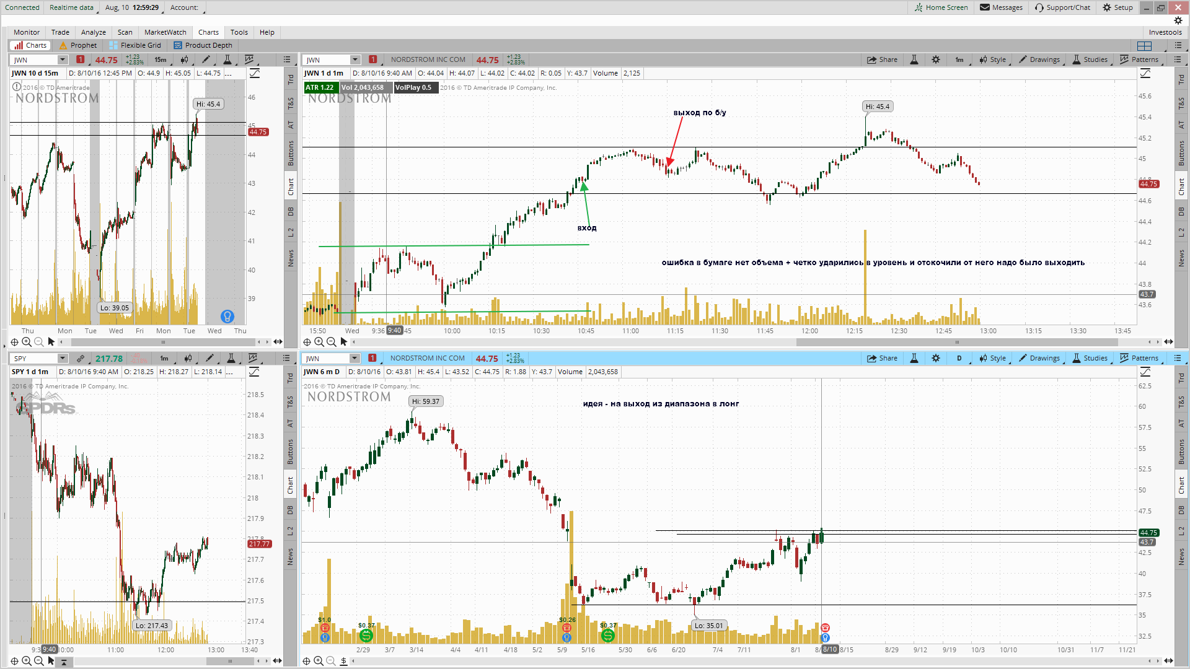Toggle the News sidebar tab beside the top-left chart
The image size is (1190, 669).
click(x=291, y=258)
